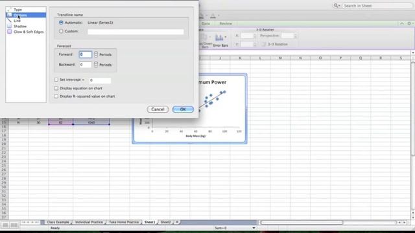Select column Q header
Screen dimensions: 415x233
point(361,58)
